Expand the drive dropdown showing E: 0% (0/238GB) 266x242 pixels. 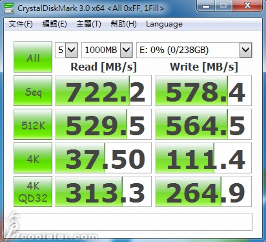[x=245, y=50]
